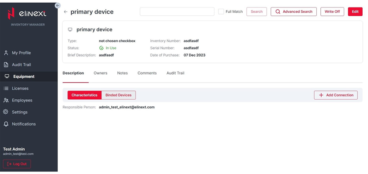368x174 pixels.
Task: Enable the Full Match checkbox
Action: pyautogui.click(x=221, y=11)
